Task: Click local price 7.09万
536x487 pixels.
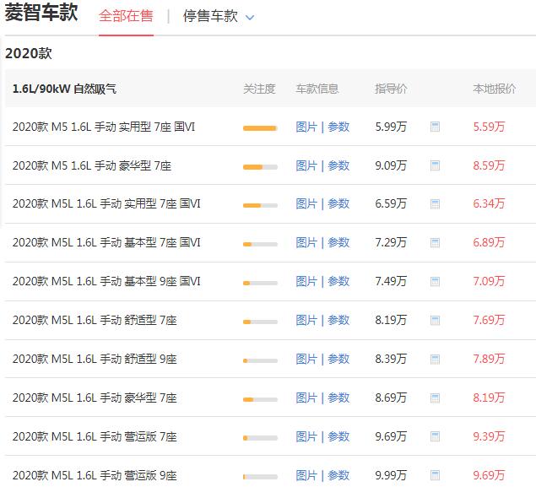Action: point(489,282)
